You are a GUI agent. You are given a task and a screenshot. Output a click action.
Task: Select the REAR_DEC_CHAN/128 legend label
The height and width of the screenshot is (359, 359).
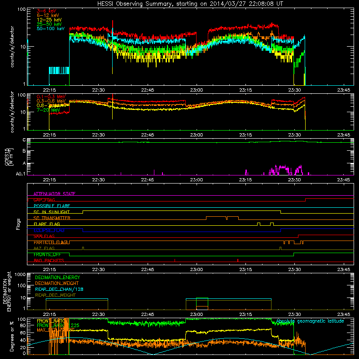pyautogui.click(x=59, y=289)
